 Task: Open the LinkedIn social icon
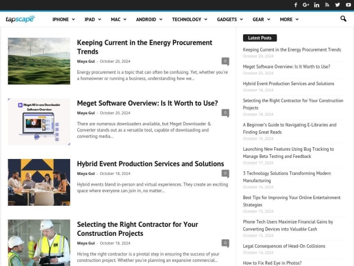pos(316,5)
